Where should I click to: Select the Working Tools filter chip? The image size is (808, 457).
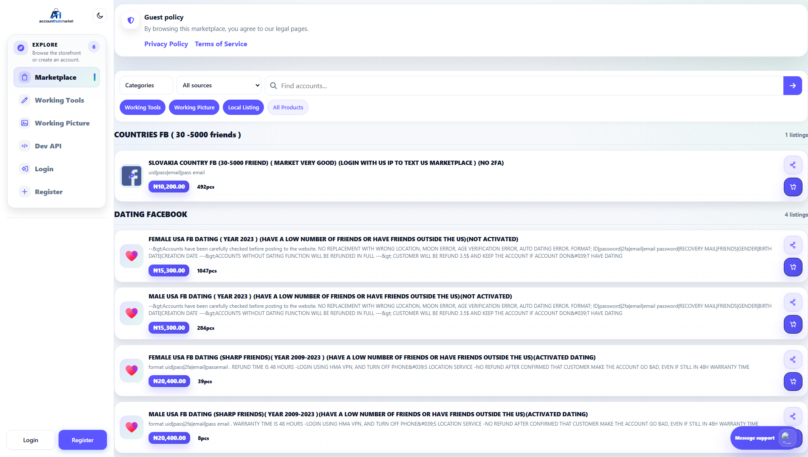[143, 107]
